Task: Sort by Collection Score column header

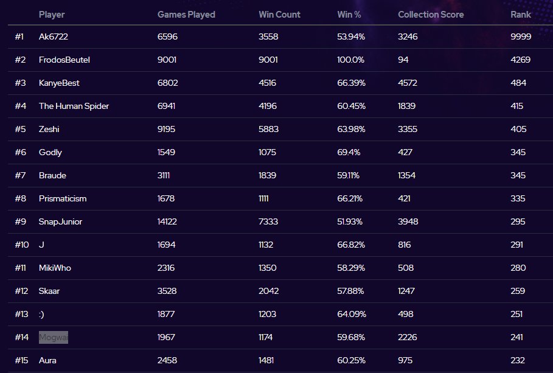Action: point(431,15)
